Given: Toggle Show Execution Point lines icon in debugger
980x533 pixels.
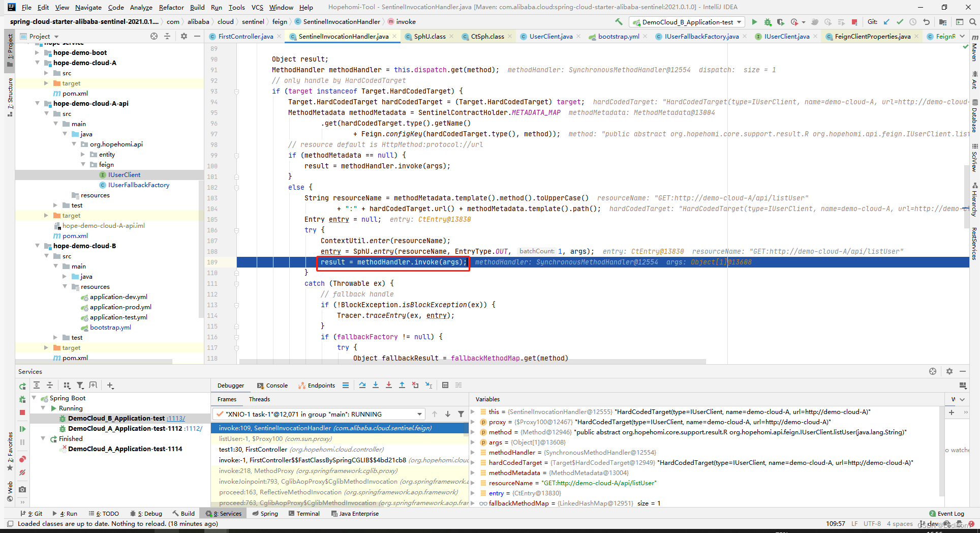Looking at the screenshot, I should (x=346, y=385).
